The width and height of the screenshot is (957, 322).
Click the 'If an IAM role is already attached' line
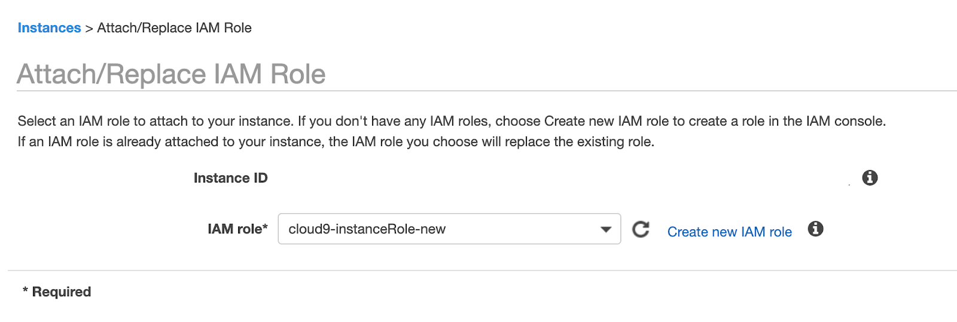[336, 142]
